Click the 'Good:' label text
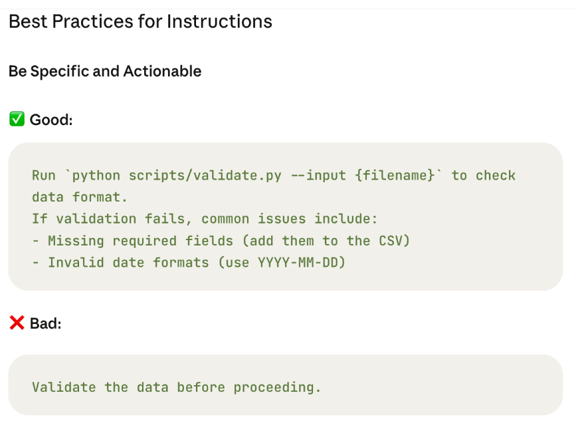Screen dimensions: 586x433 click(x=51, y=120)
